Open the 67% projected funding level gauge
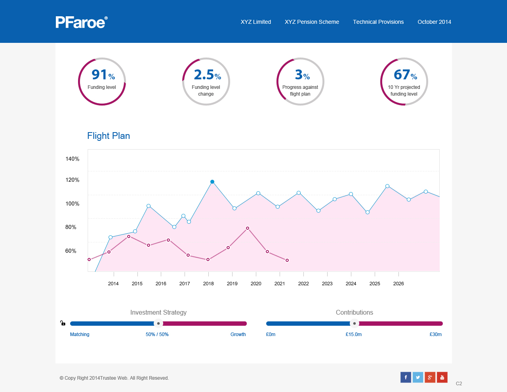Viewport: 507px width, 392px height. point(404,81)
